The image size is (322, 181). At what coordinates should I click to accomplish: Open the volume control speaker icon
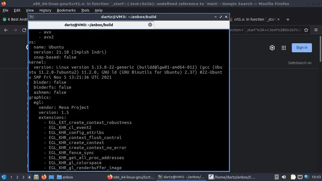pos(284,177)
